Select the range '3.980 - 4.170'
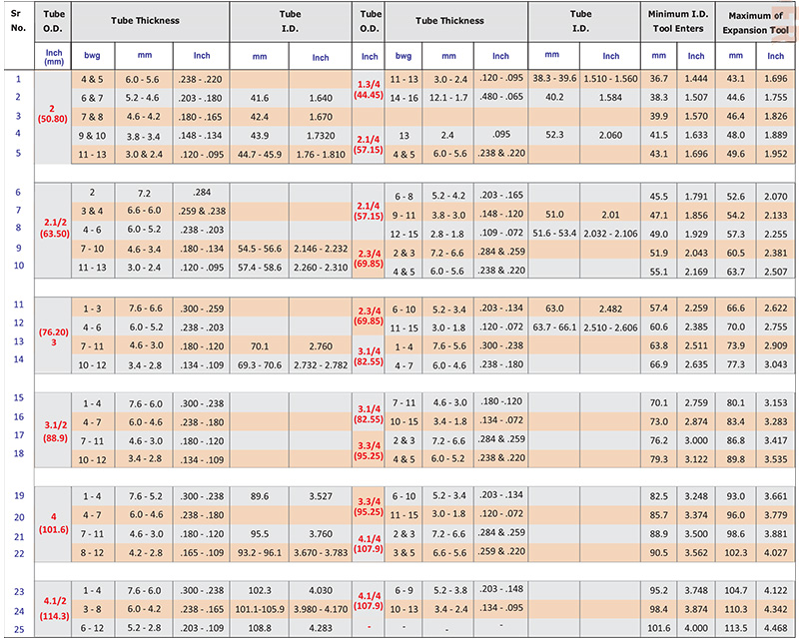 click(x=321, y=609)
